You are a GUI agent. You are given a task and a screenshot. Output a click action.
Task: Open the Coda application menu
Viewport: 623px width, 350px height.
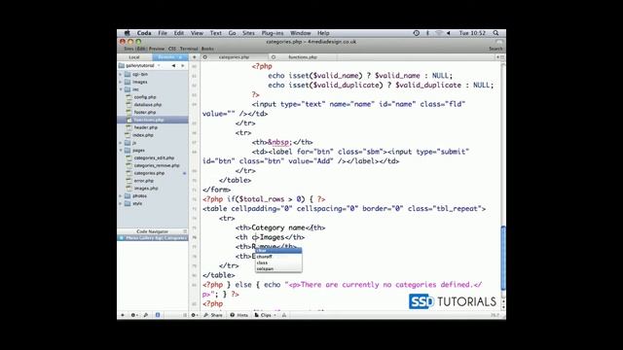pos(144,33)
